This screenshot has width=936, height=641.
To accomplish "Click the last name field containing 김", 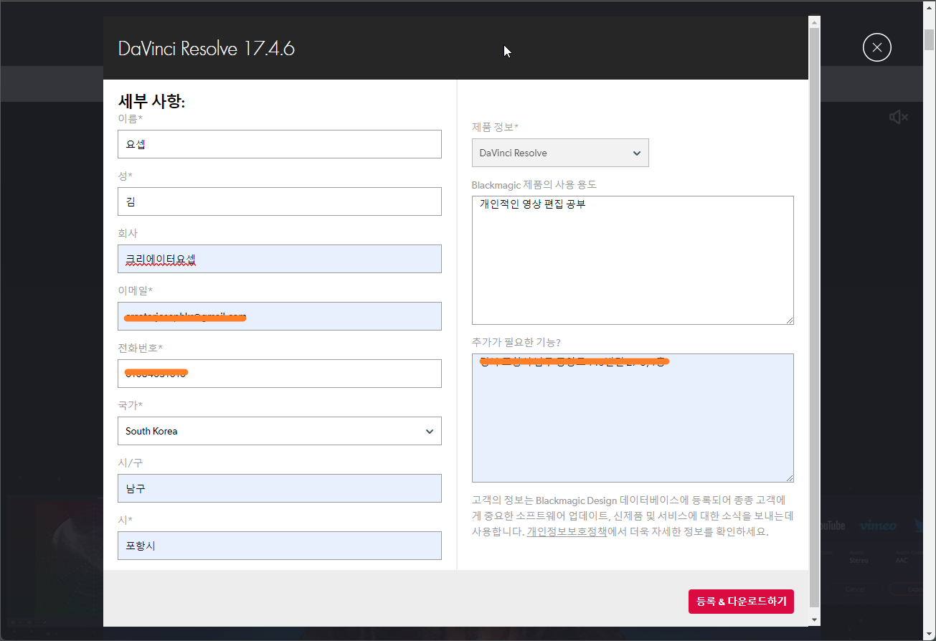I will click(x=280, y=201).
